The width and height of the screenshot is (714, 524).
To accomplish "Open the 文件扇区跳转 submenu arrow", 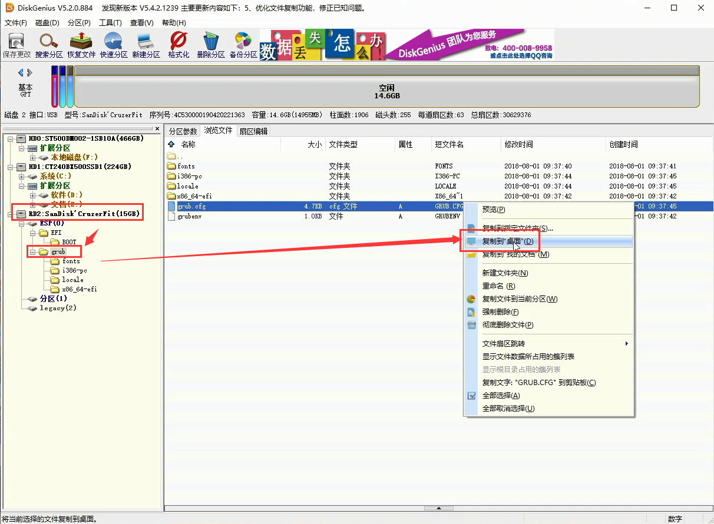I will [626, 343].
